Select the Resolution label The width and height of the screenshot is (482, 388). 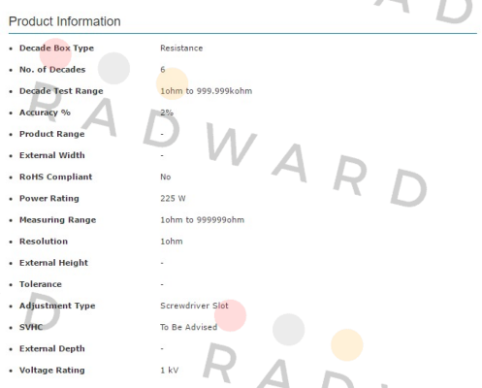(x=44, y=242)
